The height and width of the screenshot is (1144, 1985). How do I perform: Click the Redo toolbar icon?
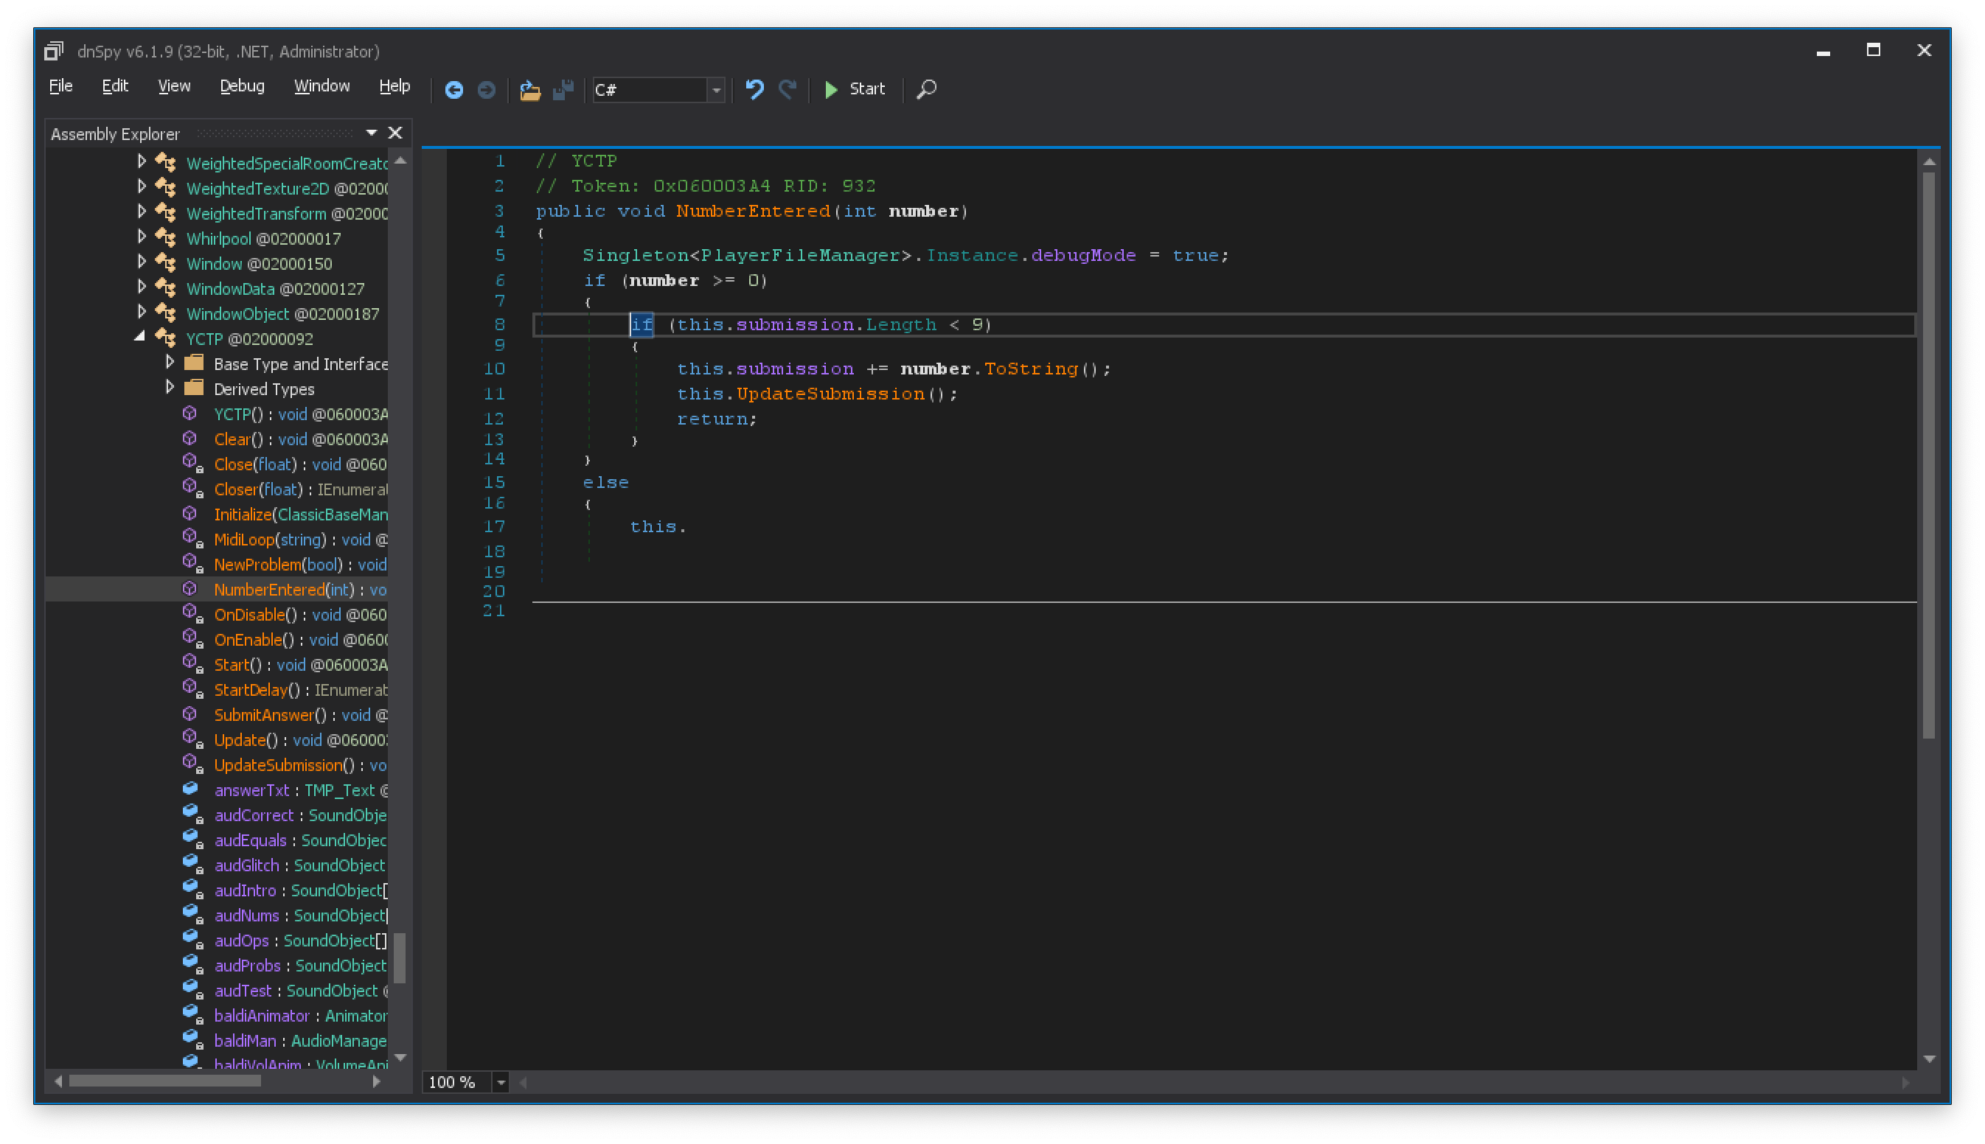click(787, 90)
